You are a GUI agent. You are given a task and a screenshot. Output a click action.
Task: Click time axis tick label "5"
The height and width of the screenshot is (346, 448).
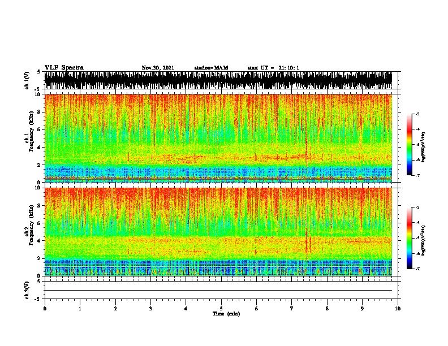click(221, 309)
